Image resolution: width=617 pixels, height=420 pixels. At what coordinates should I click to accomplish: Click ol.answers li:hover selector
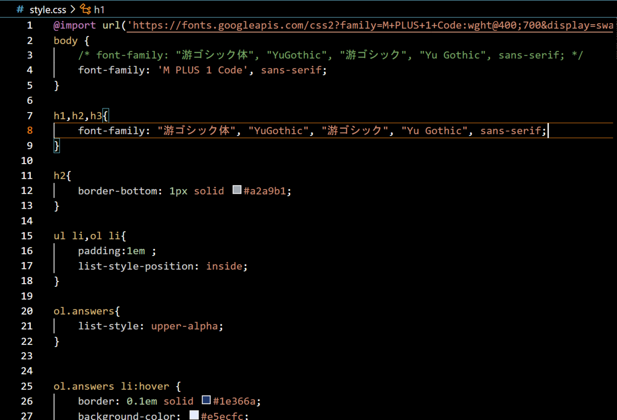pos(111,386)
